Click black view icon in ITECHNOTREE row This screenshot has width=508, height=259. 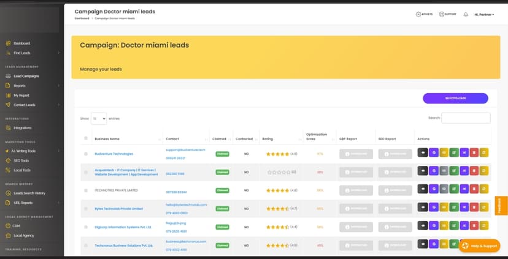[423, 189]
